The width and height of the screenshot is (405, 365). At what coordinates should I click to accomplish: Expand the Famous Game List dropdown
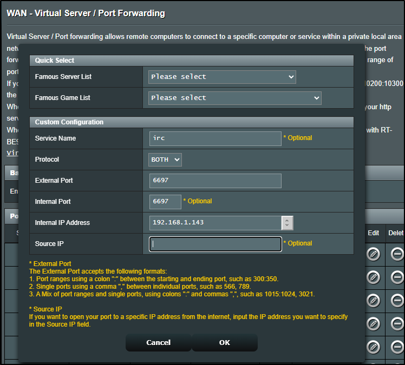234,98
